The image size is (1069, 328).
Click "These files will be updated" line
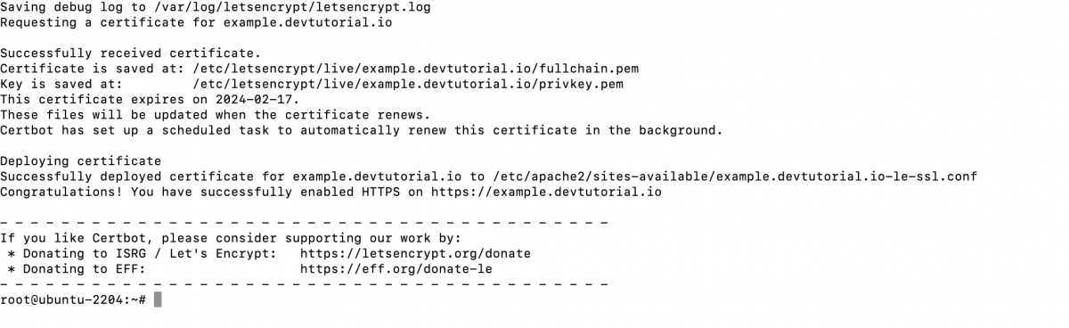coord(216,115)
